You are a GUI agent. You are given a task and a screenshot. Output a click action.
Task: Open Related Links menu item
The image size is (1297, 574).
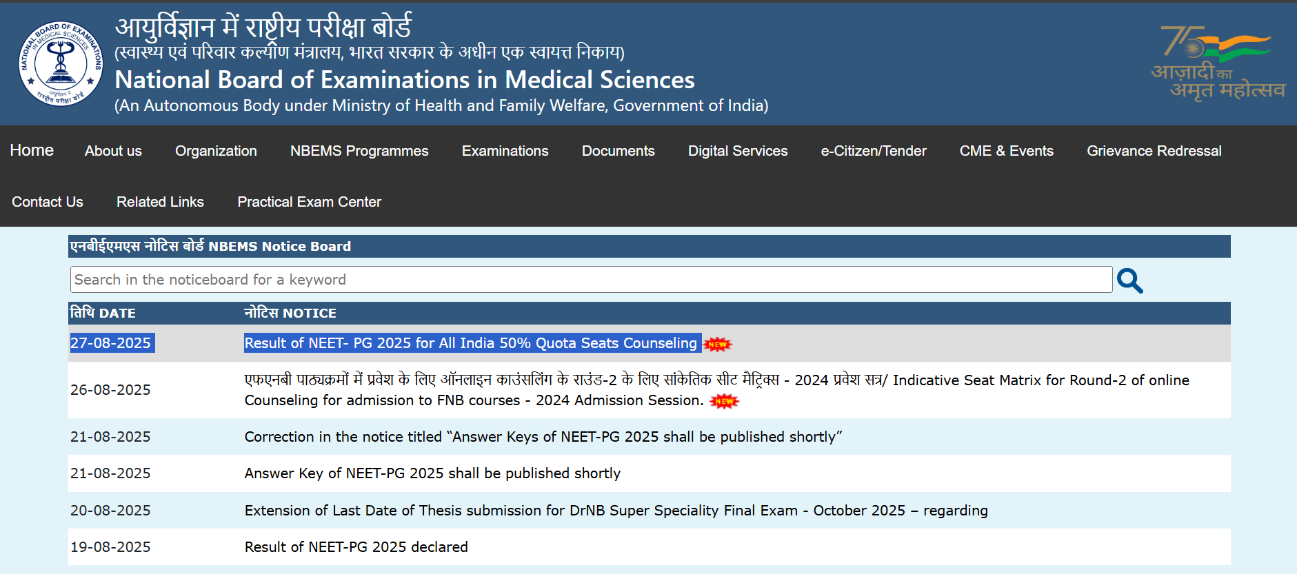[x=160, y=202]
